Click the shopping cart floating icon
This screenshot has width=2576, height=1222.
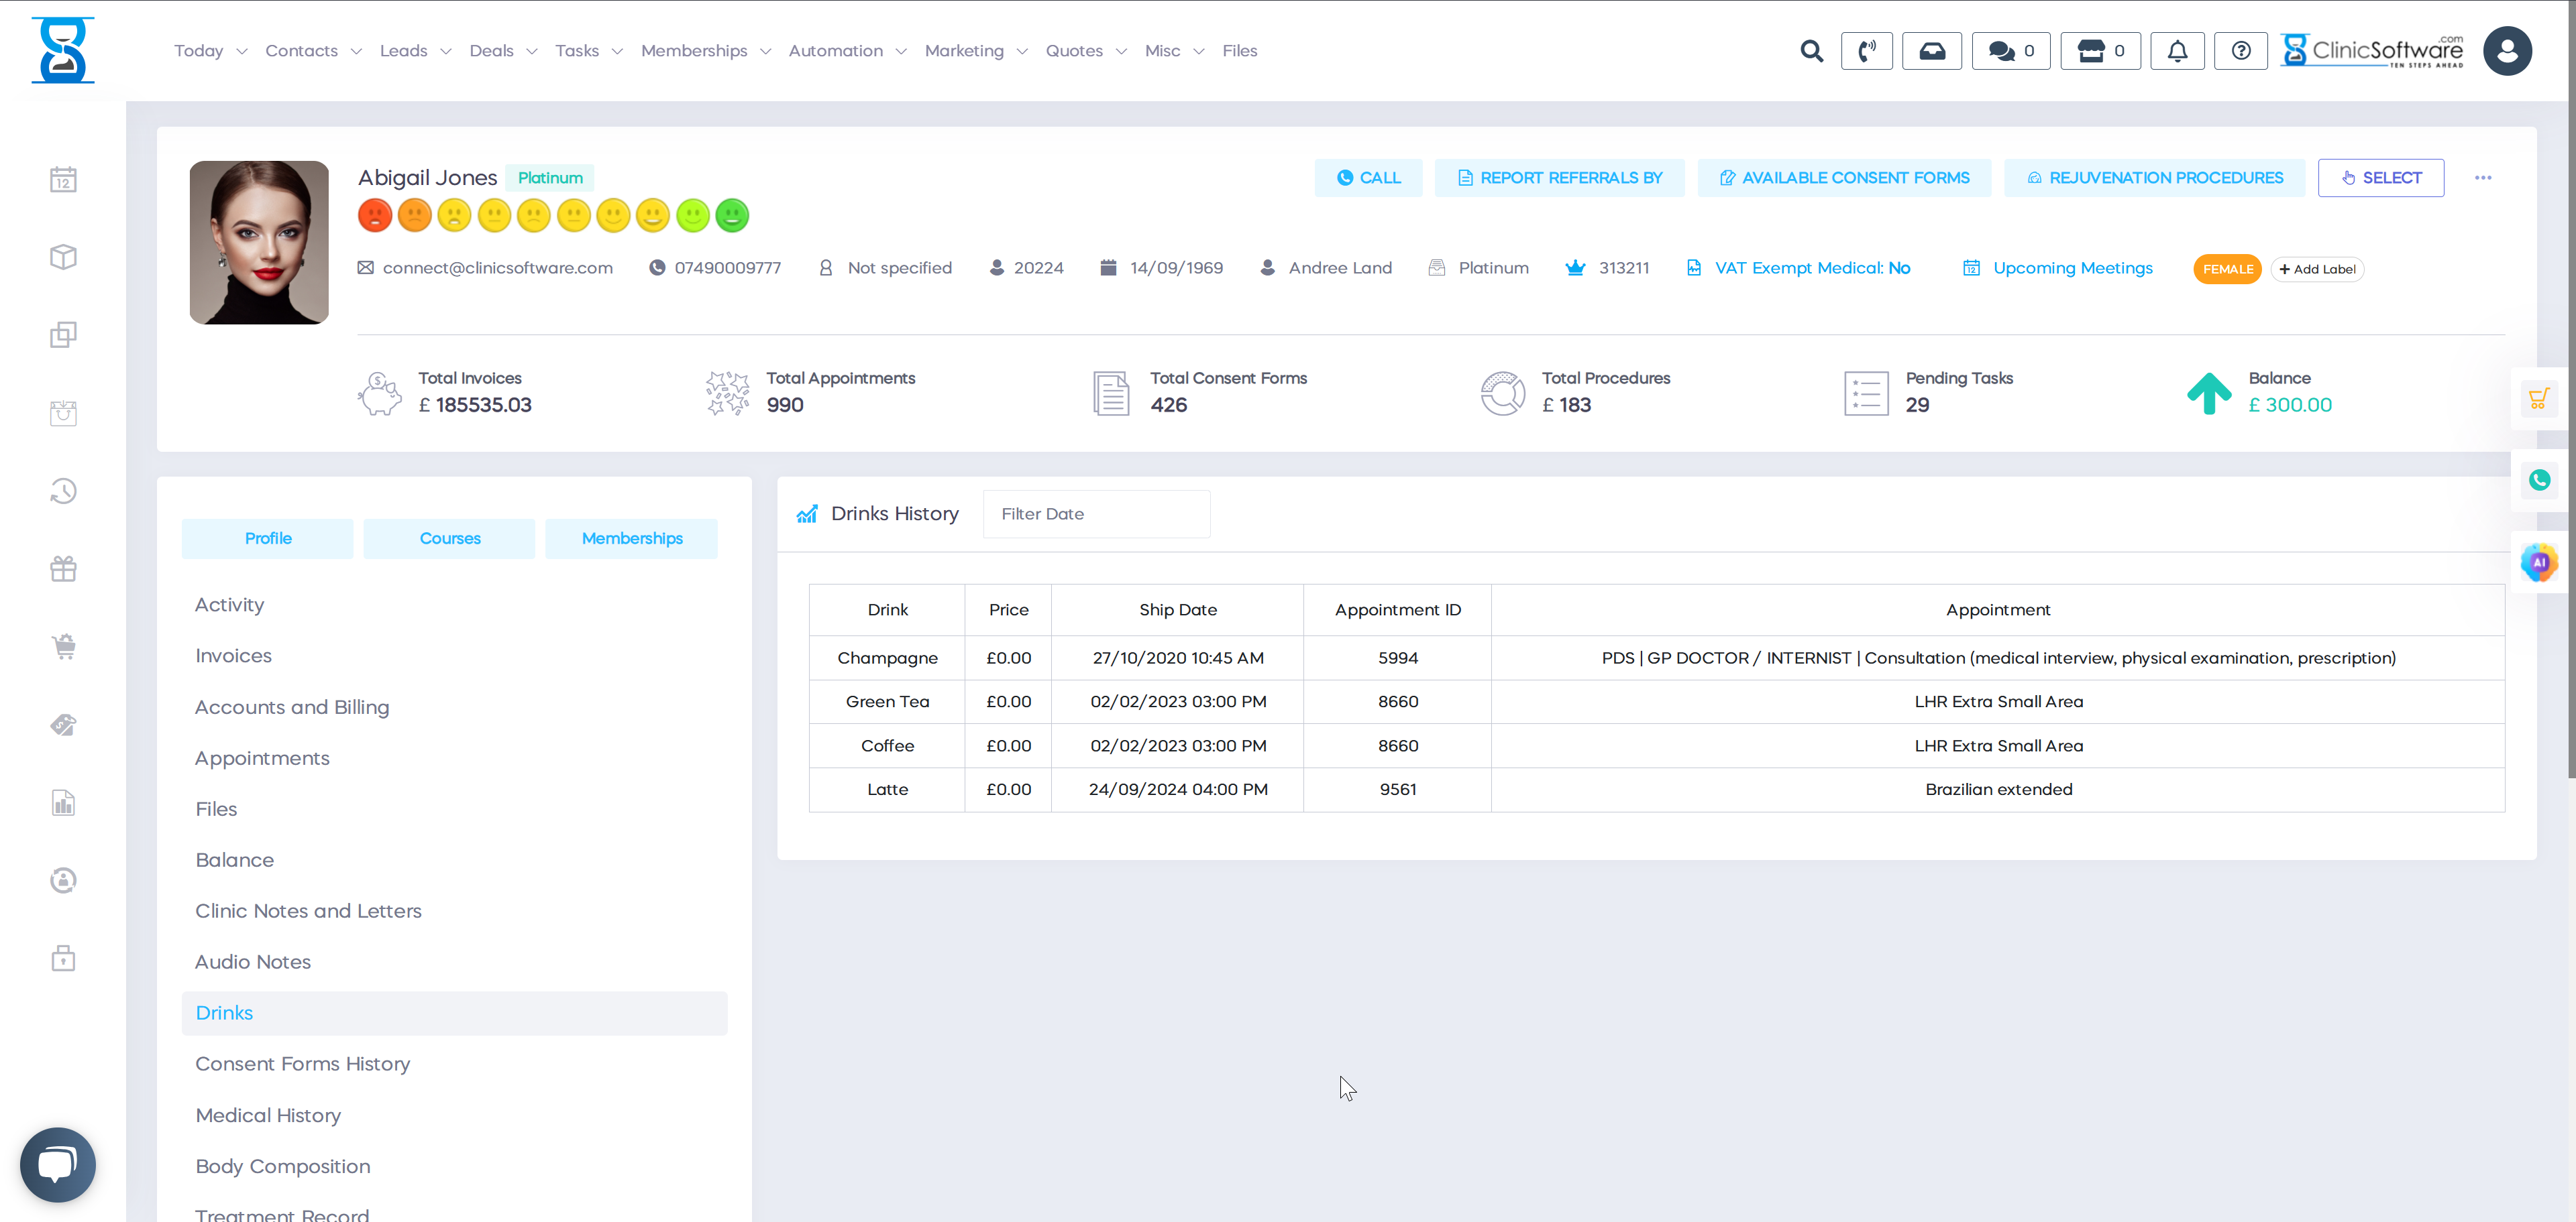pyautogui.click(x=2539, y=400)
